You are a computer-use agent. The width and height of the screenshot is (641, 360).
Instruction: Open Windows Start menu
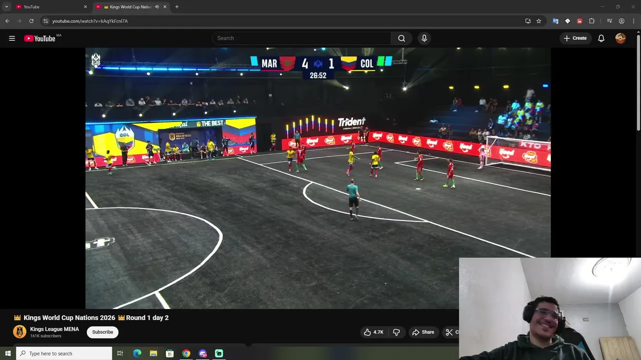(x=8, y=353)
